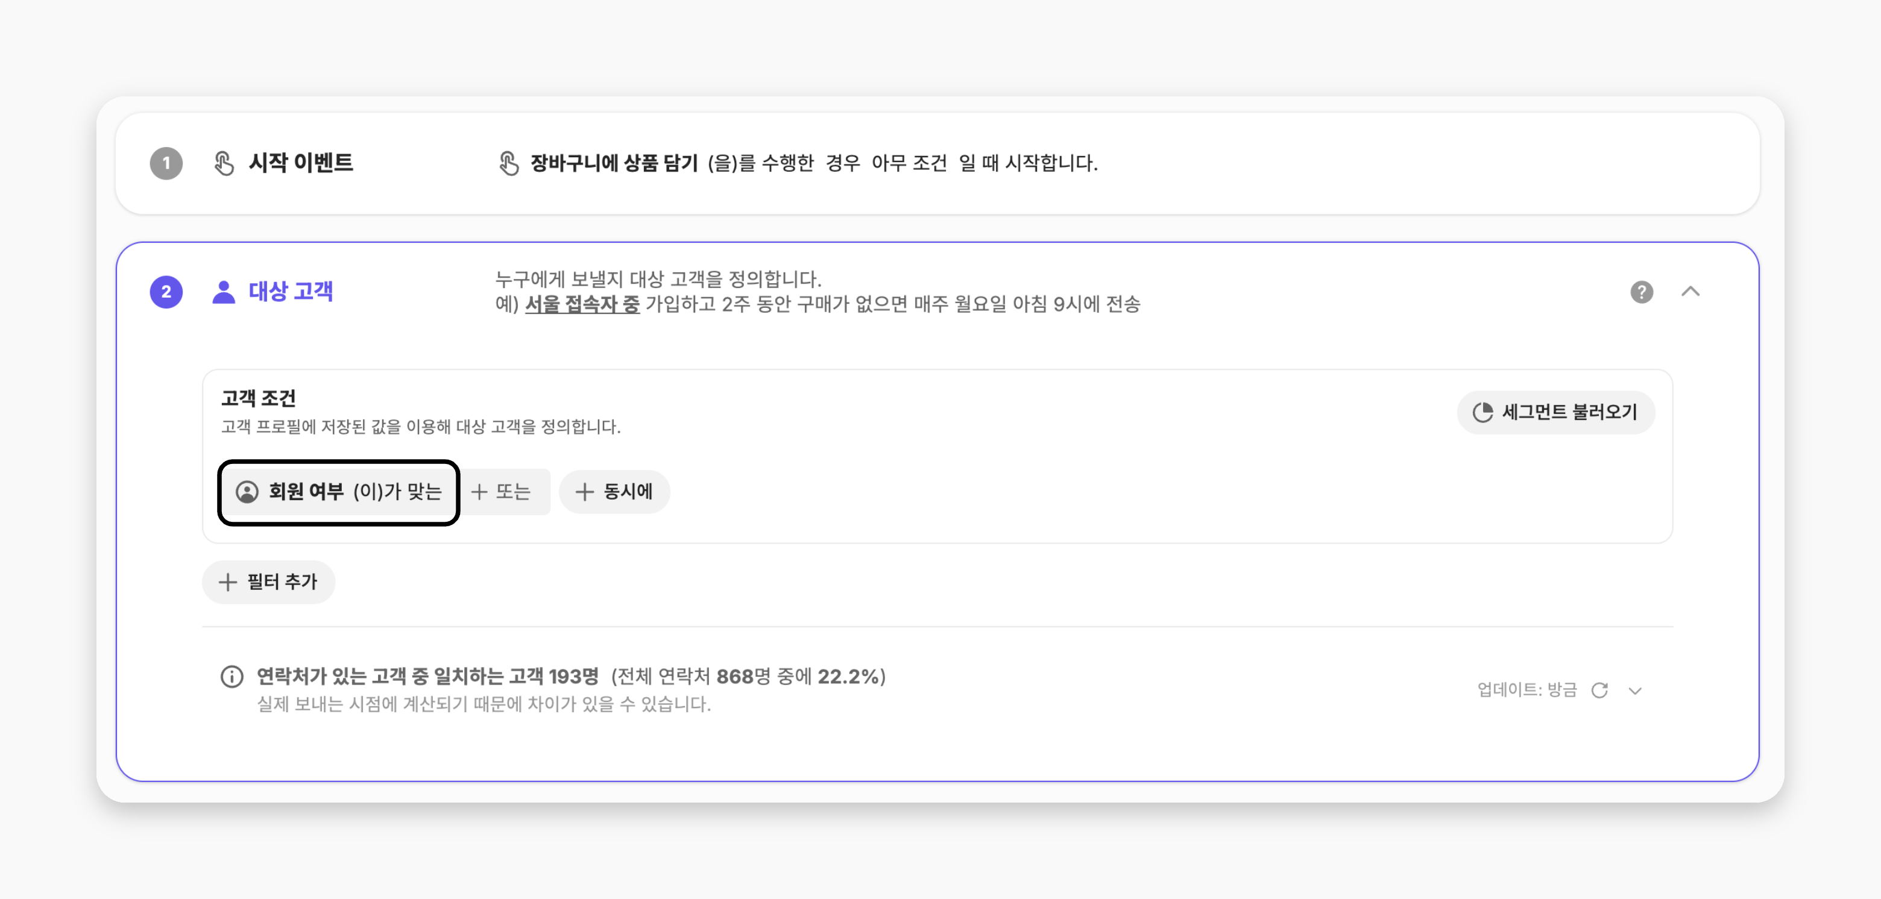The height and width of the screenshot is (899, 1881).
Task: Add an AND condition with 동시에
Action: [614, 492]
